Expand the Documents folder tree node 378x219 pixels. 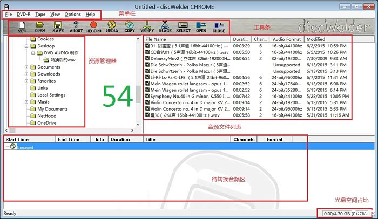coord(26,67)
